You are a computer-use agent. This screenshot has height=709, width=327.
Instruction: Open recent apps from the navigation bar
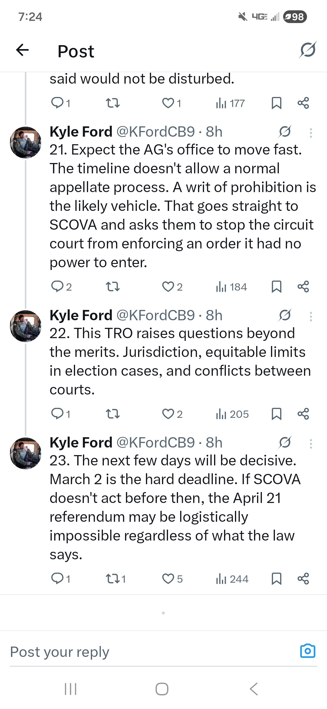71,689
